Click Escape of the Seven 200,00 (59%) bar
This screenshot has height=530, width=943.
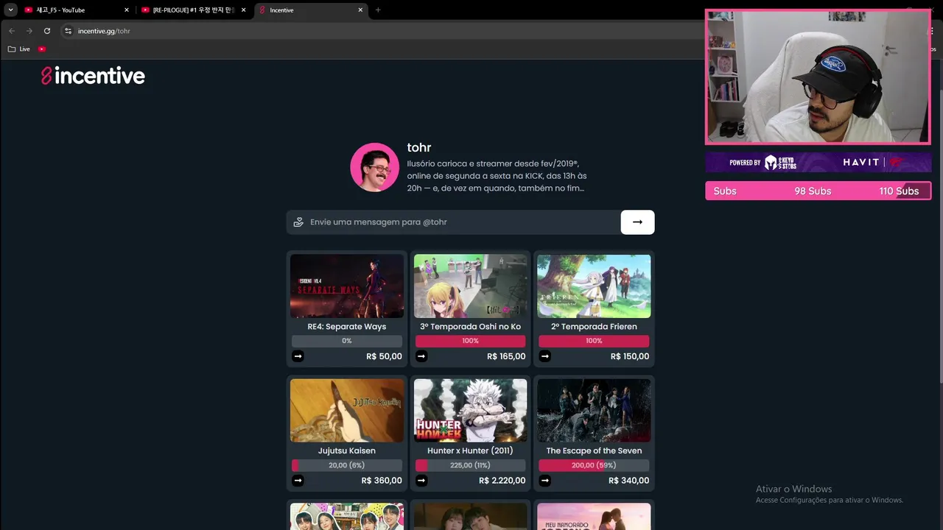click(594, 465)
